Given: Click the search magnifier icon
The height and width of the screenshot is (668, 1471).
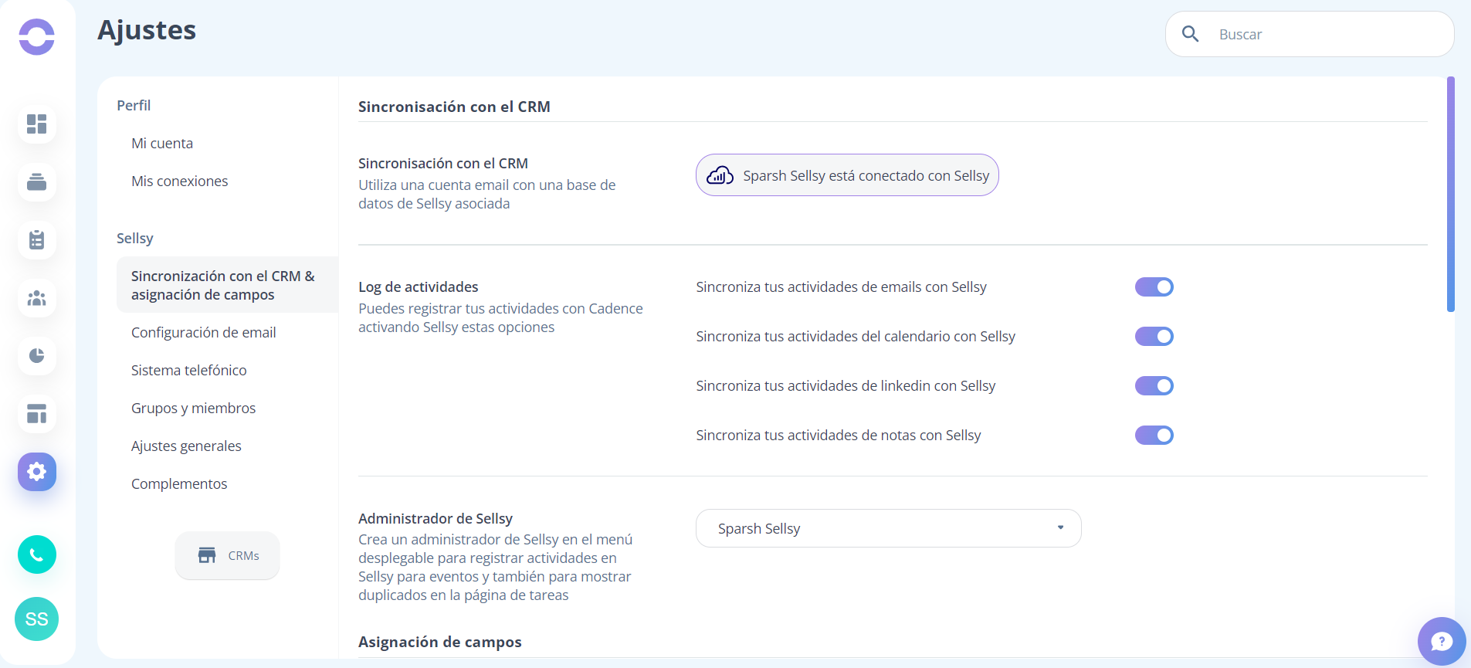Looking at the screenshot, I should point(1191,34).
